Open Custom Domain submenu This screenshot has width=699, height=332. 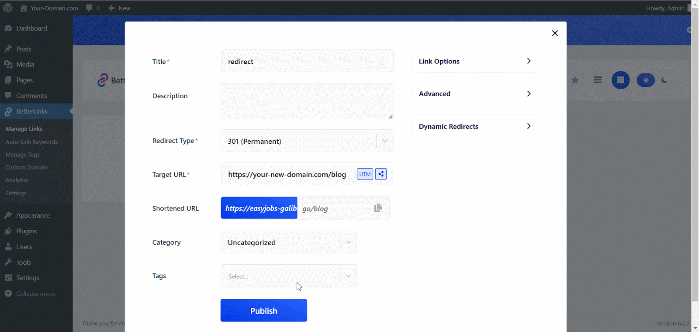point(27,167)
